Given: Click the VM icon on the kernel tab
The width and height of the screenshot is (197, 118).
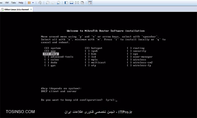Looking at the screenshot, I should [2, 9].
